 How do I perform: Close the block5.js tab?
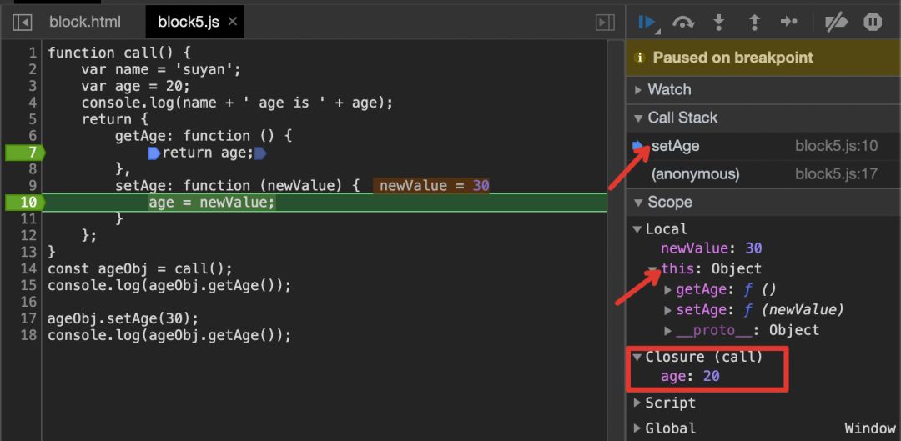pyautogui.click(x=232, y=22)
